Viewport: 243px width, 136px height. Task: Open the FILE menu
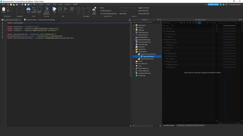pyautogui.click(x=3, y=5)
